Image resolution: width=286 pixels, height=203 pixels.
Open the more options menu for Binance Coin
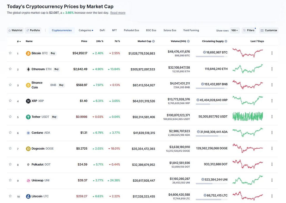coord(272,85)
